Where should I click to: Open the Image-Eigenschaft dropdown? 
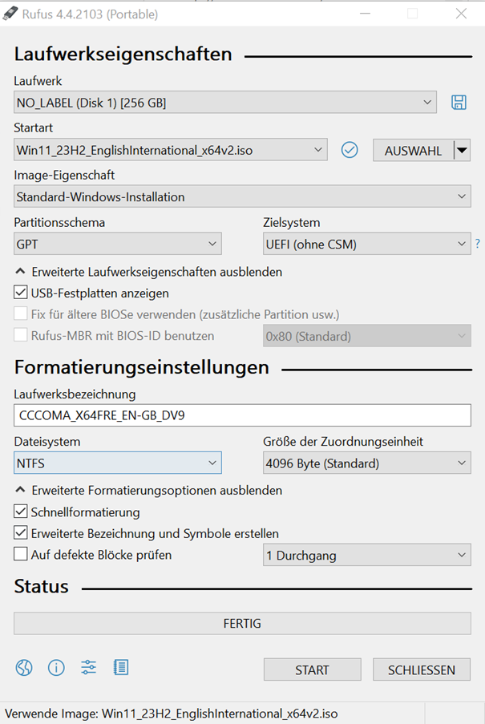[242, 196]
